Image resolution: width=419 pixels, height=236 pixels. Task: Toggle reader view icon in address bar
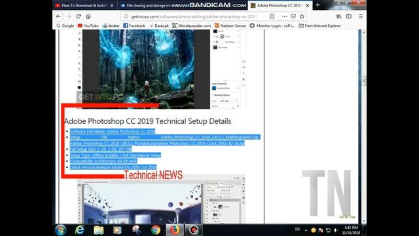(x=272, y=16)
